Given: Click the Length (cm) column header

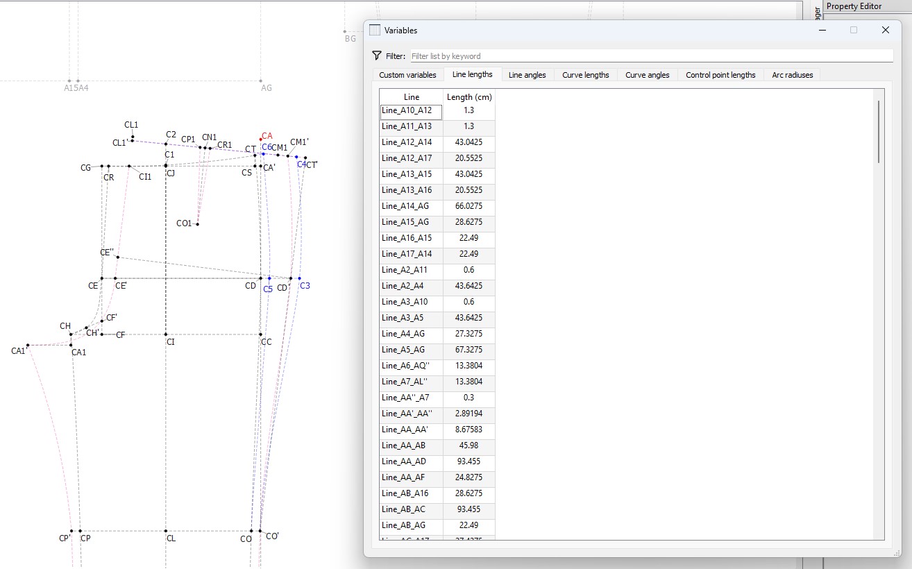Looking at the screenshot, I should point(469,96).
